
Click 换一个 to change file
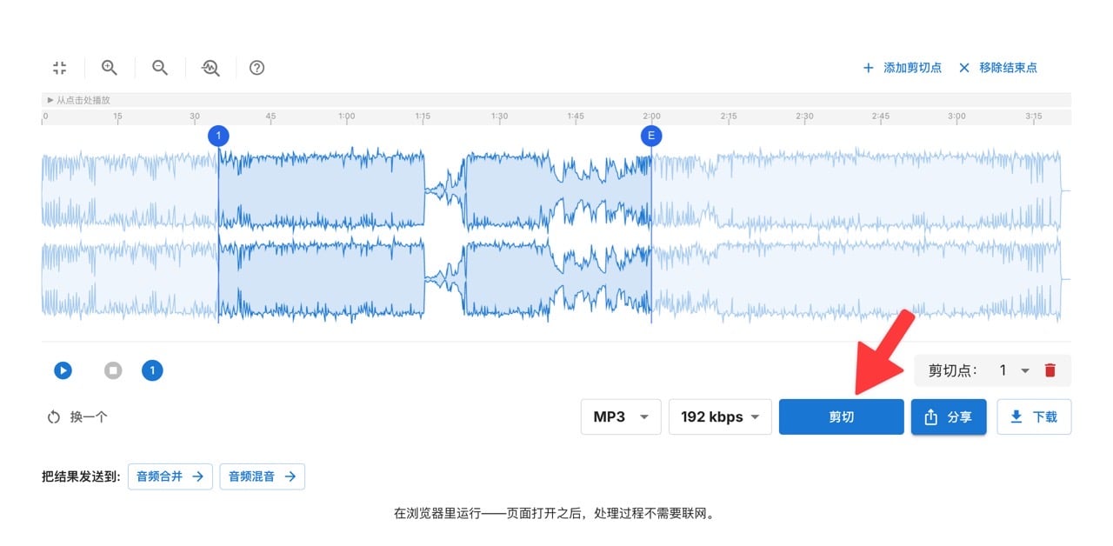click(77, 417)
